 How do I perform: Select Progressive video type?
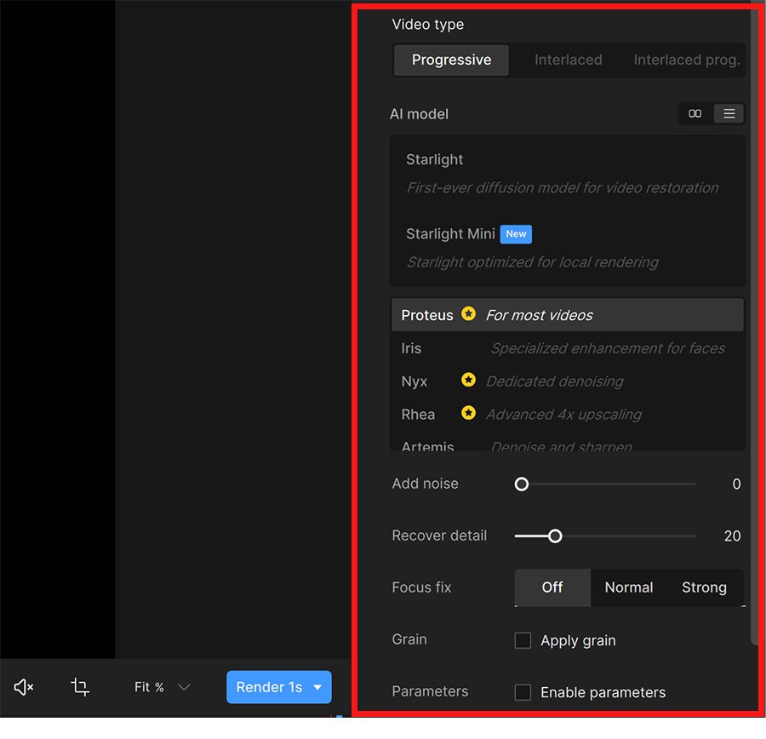click(451, 60)
